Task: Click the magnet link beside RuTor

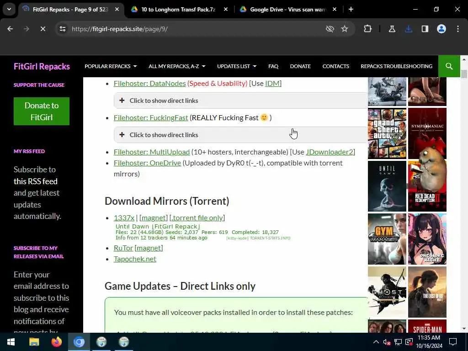Action: (x=149, y=248)
